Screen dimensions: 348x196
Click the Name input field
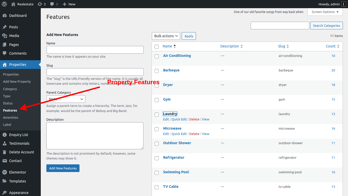pyautogui.click(x=95, y=50)
